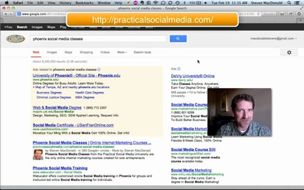Open the battery status showing 45%
304x190 pixels.
click(x=195, y=3)
